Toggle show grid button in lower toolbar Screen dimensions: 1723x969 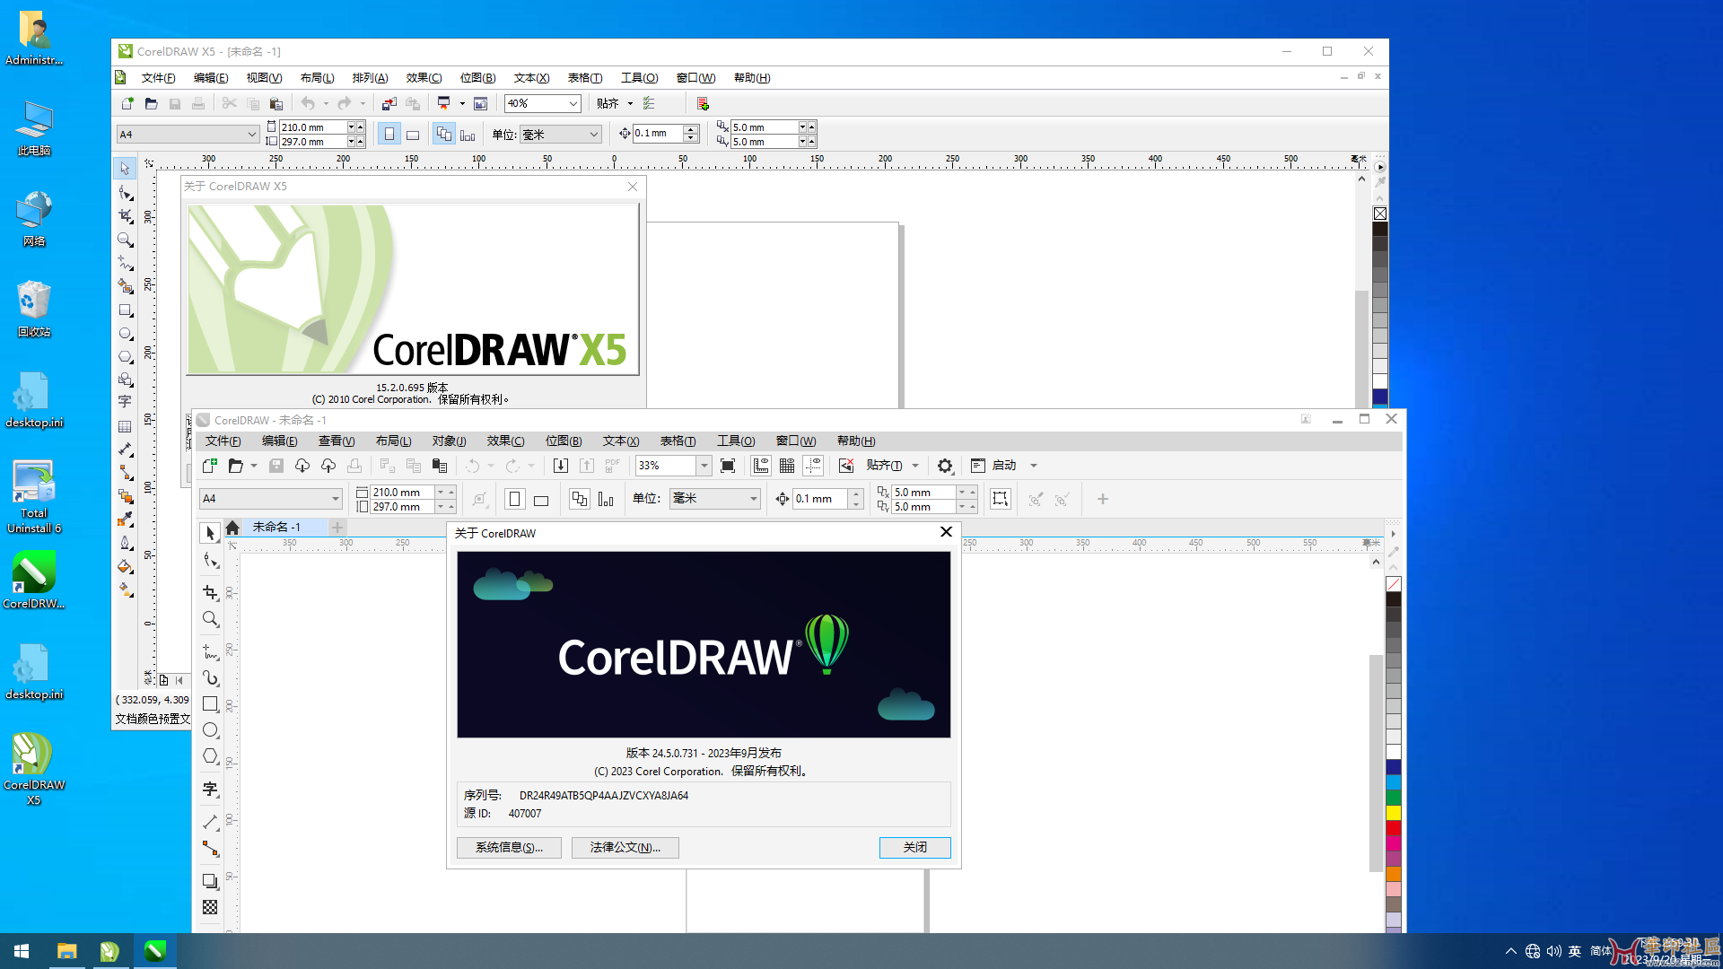click(x=787, y=466)
